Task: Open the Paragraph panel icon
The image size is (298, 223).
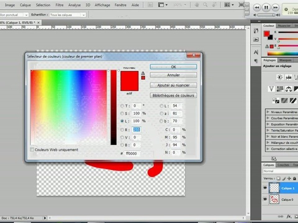Action: [x=256, y=61]
